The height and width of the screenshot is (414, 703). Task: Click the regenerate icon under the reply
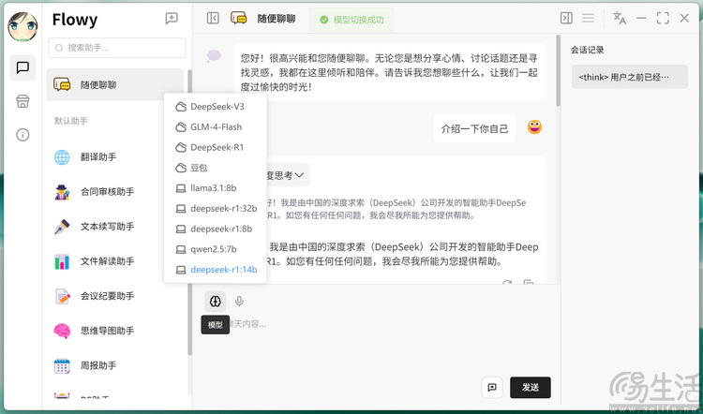click(507, 282)
